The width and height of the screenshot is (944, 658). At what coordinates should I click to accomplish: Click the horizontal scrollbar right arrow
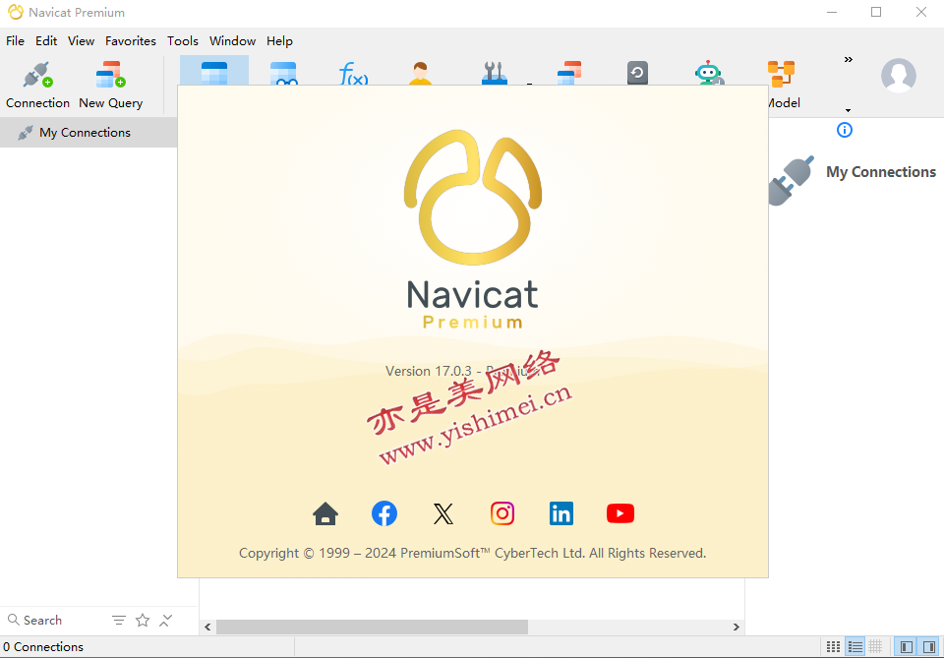(x=736, y=628)
